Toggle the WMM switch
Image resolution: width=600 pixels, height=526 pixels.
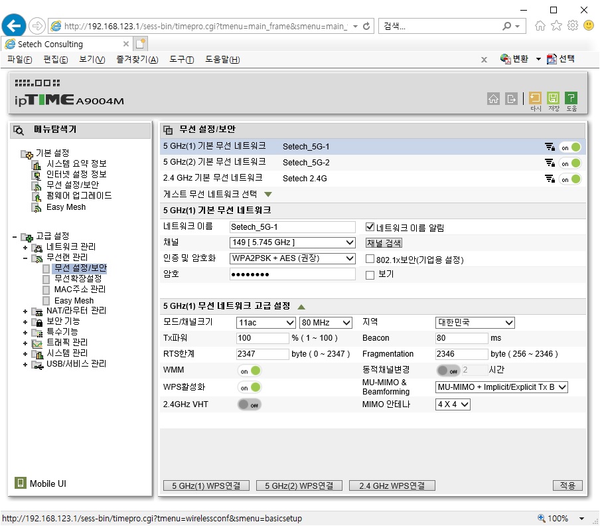(x=250, y=371)
